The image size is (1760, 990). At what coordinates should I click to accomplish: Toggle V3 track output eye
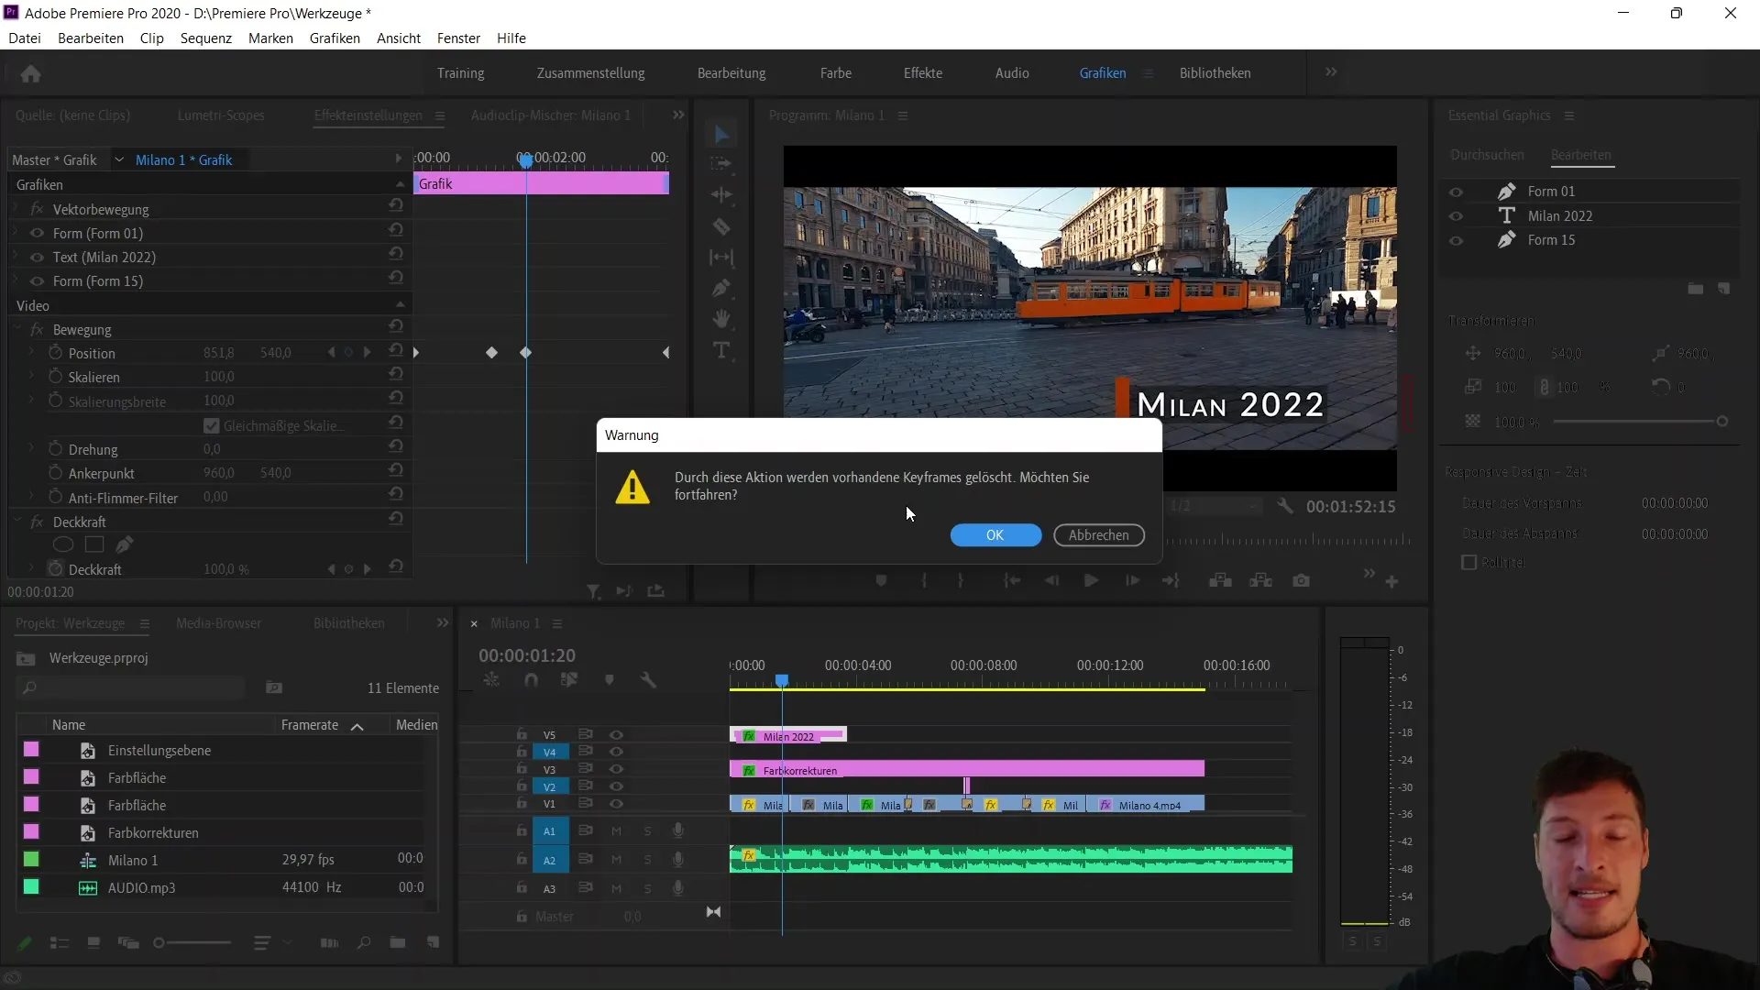click(617, 770)
